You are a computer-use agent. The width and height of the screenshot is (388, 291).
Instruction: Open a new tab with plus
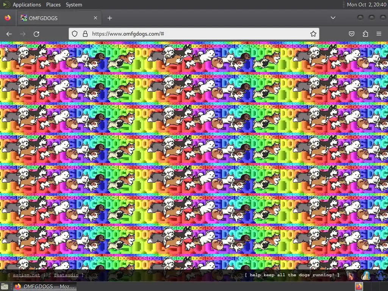(x=110, y=18)
